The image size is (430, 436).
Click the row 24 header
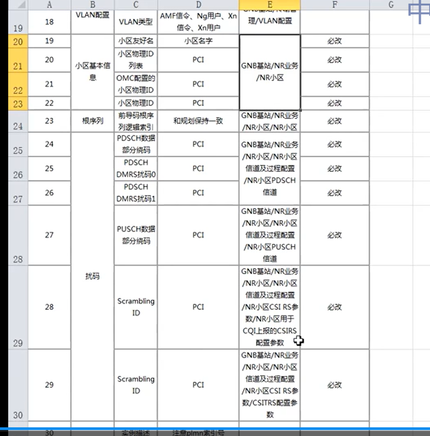pyautogui.click(x=17, y=121)
